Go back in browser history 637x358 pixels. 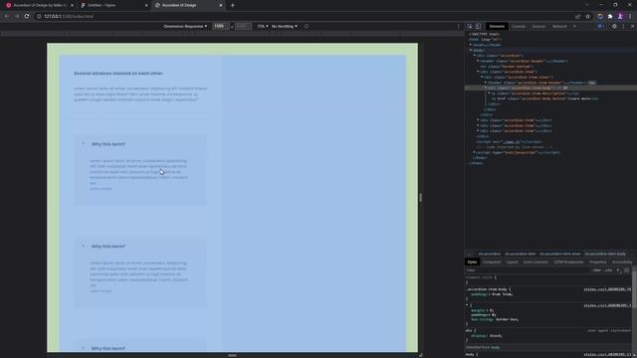7,16
